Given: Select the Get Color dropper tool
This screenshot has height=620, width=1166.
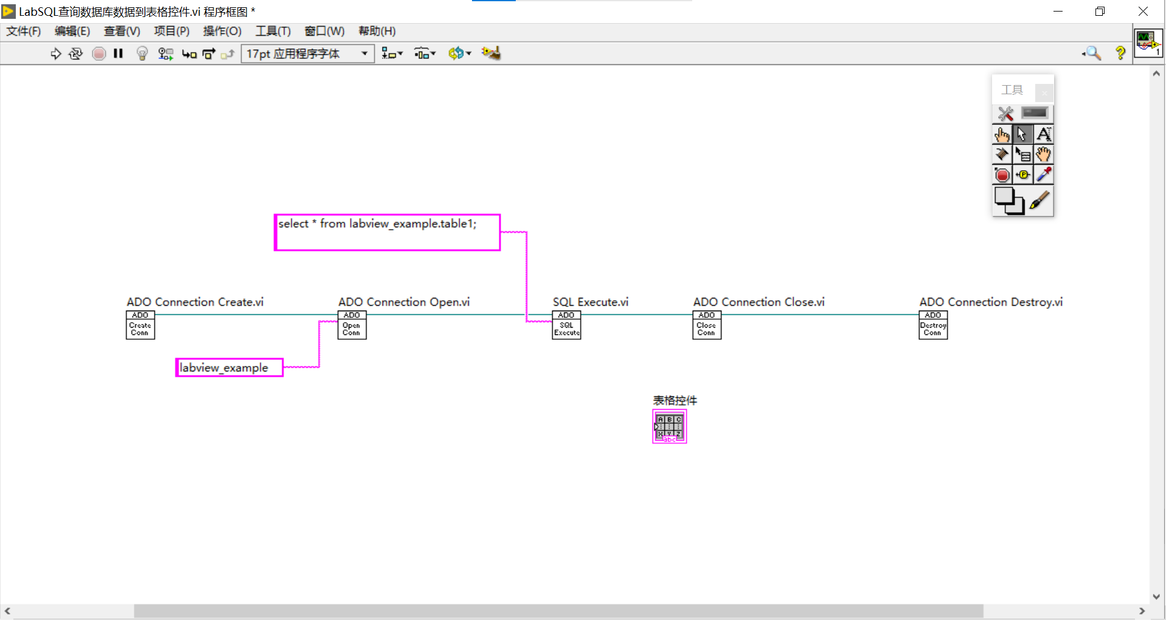Looking at the screenshot, I should (x=1043, y=174).
